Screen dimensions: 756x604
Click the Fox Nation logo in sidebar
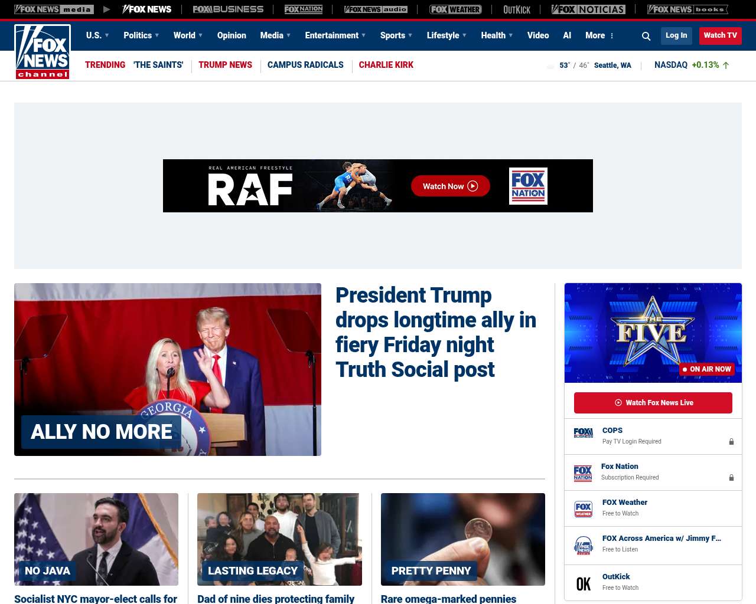pos(583,473)
